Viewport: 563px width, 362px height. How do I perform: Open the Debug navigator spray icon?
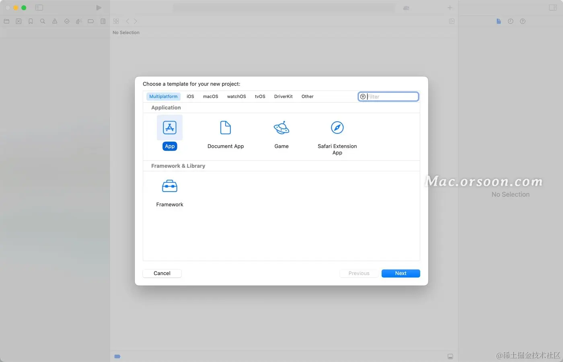click(79, 21)
